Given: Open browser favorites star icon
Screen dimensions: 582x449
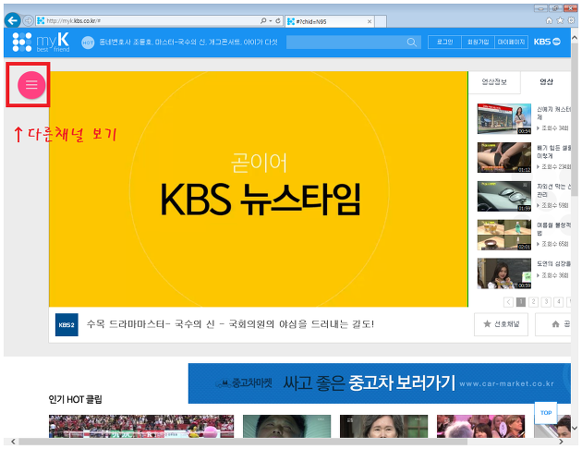Looking at the screenshot, I should pos(560,20).
